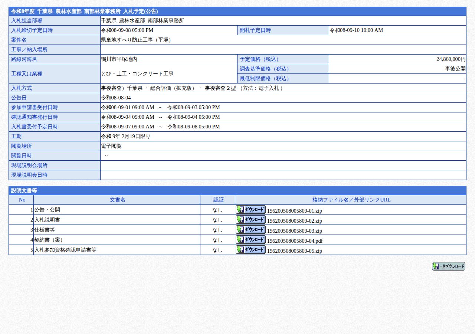Image resolution: width=475 pixels, height=334 pixels.
Task: Click the 電子閲覧 value
Action: pyautogui.click(x=111, y=146)
